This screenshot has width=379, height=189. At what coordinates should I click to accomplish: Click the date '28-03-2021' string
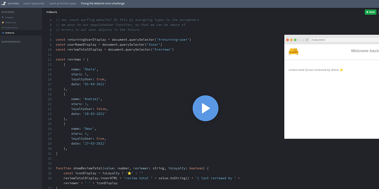pos(94,114)
